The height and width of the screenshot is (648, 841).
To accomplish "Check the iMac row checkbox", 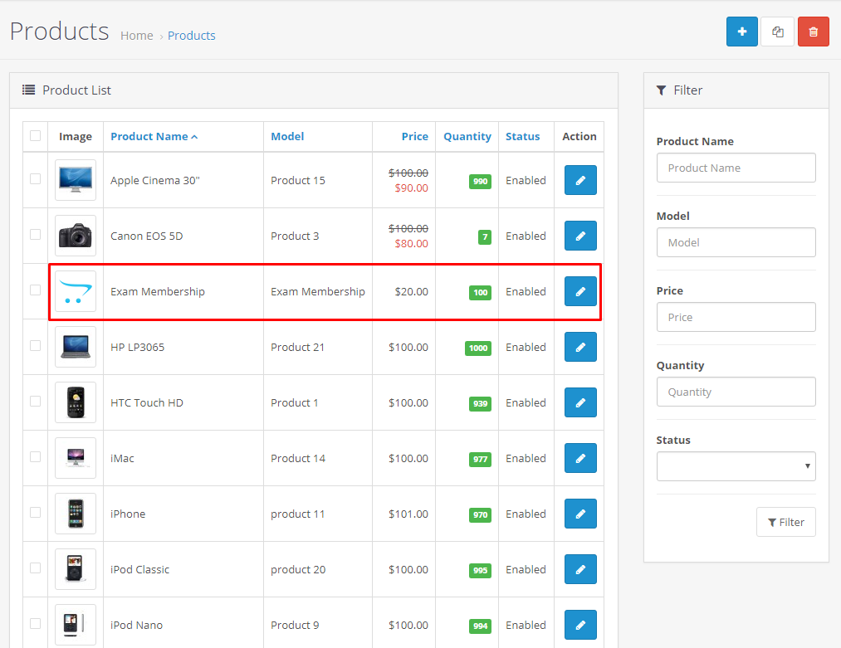I will pos(36,457).
